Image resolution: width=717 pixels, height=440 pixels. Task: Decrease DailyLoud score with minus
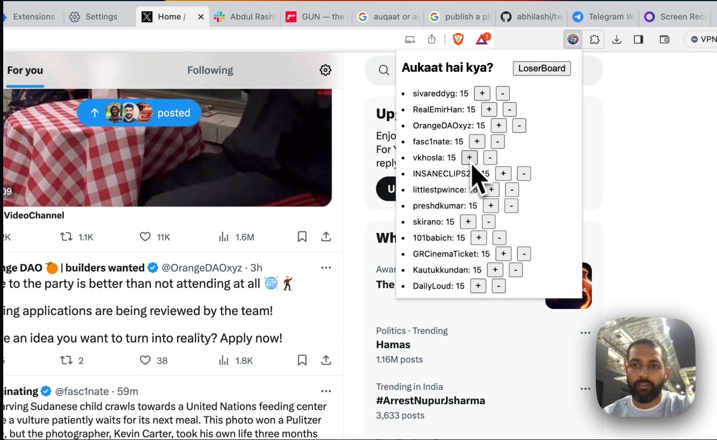pos(499,286)
